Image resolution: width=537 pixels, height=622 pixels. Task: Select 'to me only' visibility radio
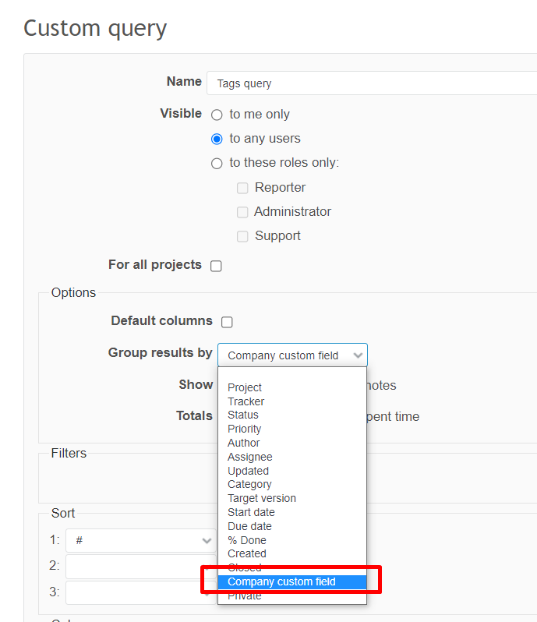pyautogui.click(x=217, y=115)
